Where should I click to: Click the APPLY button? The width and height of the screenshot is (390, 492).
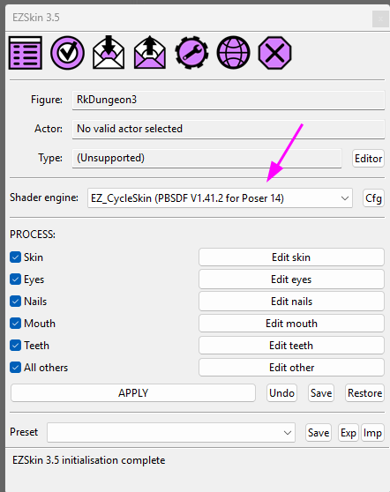[133, 393]
